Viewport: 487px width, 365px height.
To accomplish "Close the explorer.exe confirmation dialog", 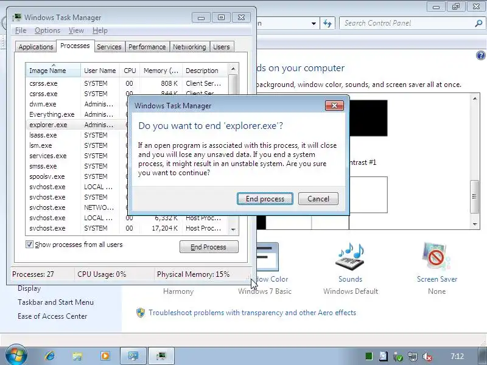I will click(x=334, y=105).
